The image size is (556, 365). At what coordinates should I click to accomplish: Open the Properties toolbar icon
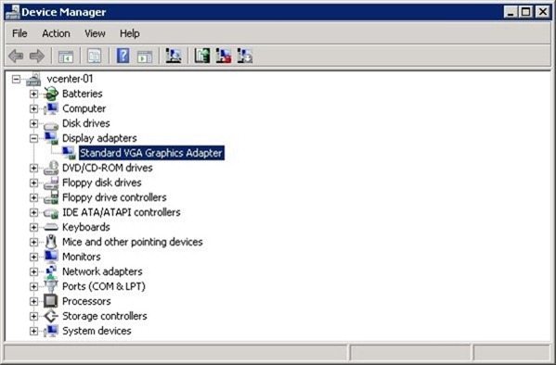point(94,57)
